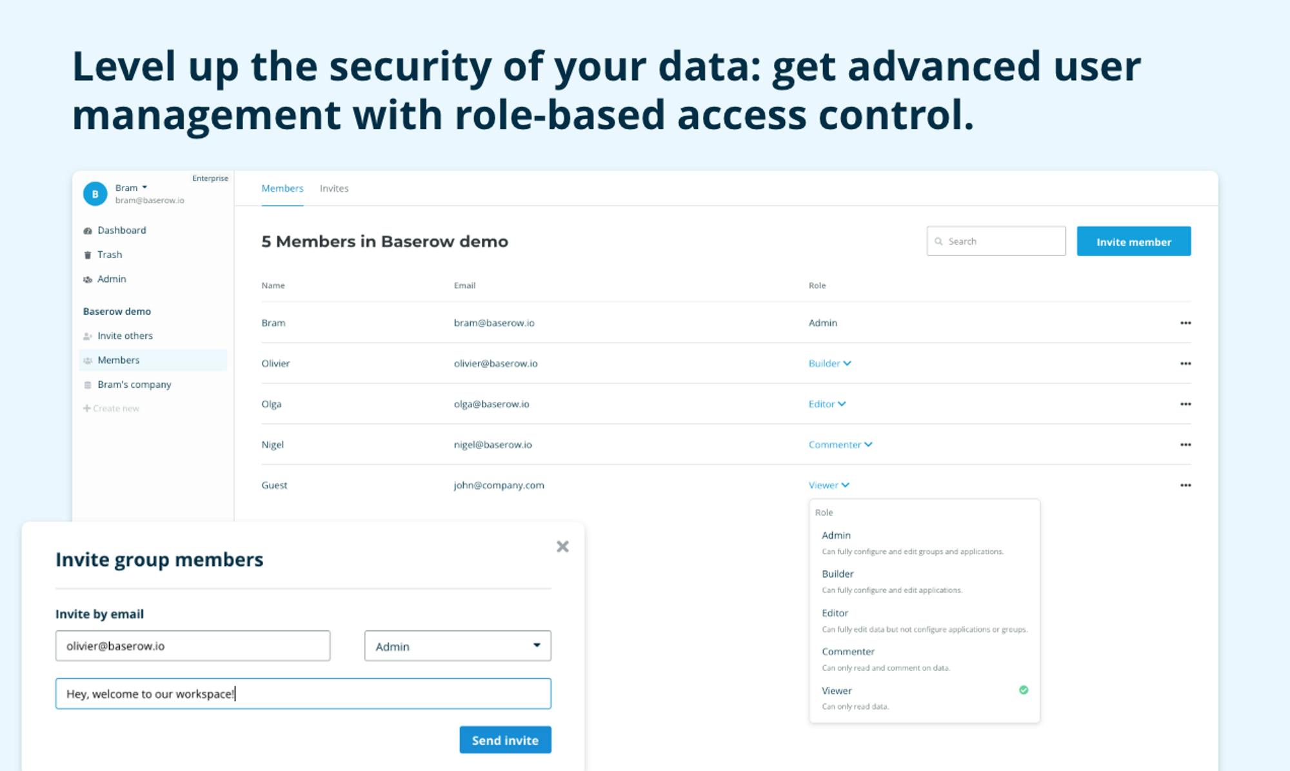The height and width of the screenshot is (771, 1290).
Task: Open Olga's Editor role dropdown
Action: point(828,404)
